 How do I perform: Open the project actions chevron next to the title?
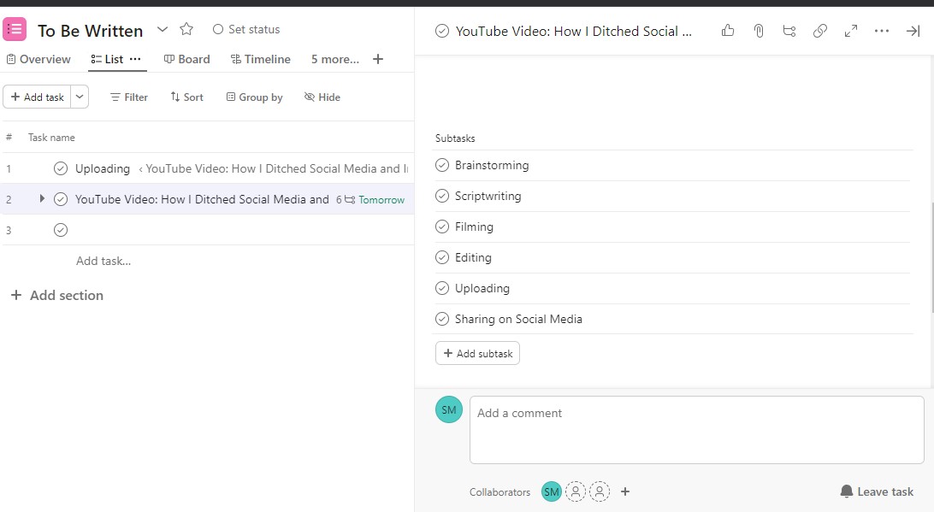pos(162,29)
